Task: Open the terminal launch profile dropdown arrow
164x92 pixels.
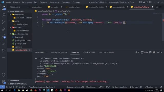Action: coord(139,52)
